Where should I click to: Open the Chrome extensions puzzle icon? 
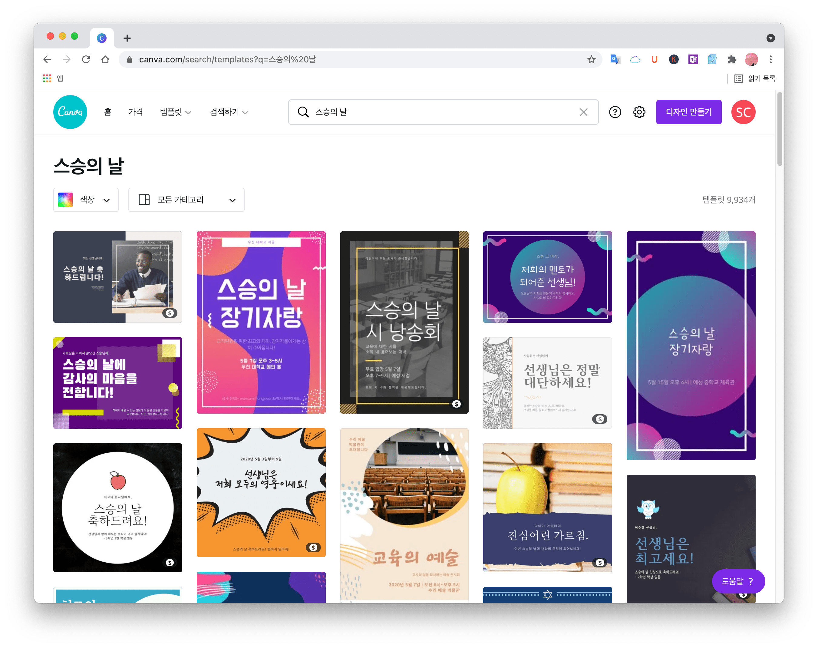731,60
